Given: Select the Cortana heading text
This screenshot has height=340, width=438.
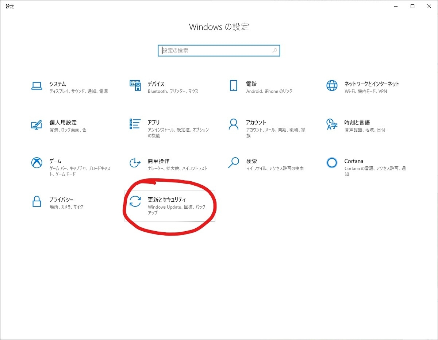Looking at the screenshot, I should 354,161.
